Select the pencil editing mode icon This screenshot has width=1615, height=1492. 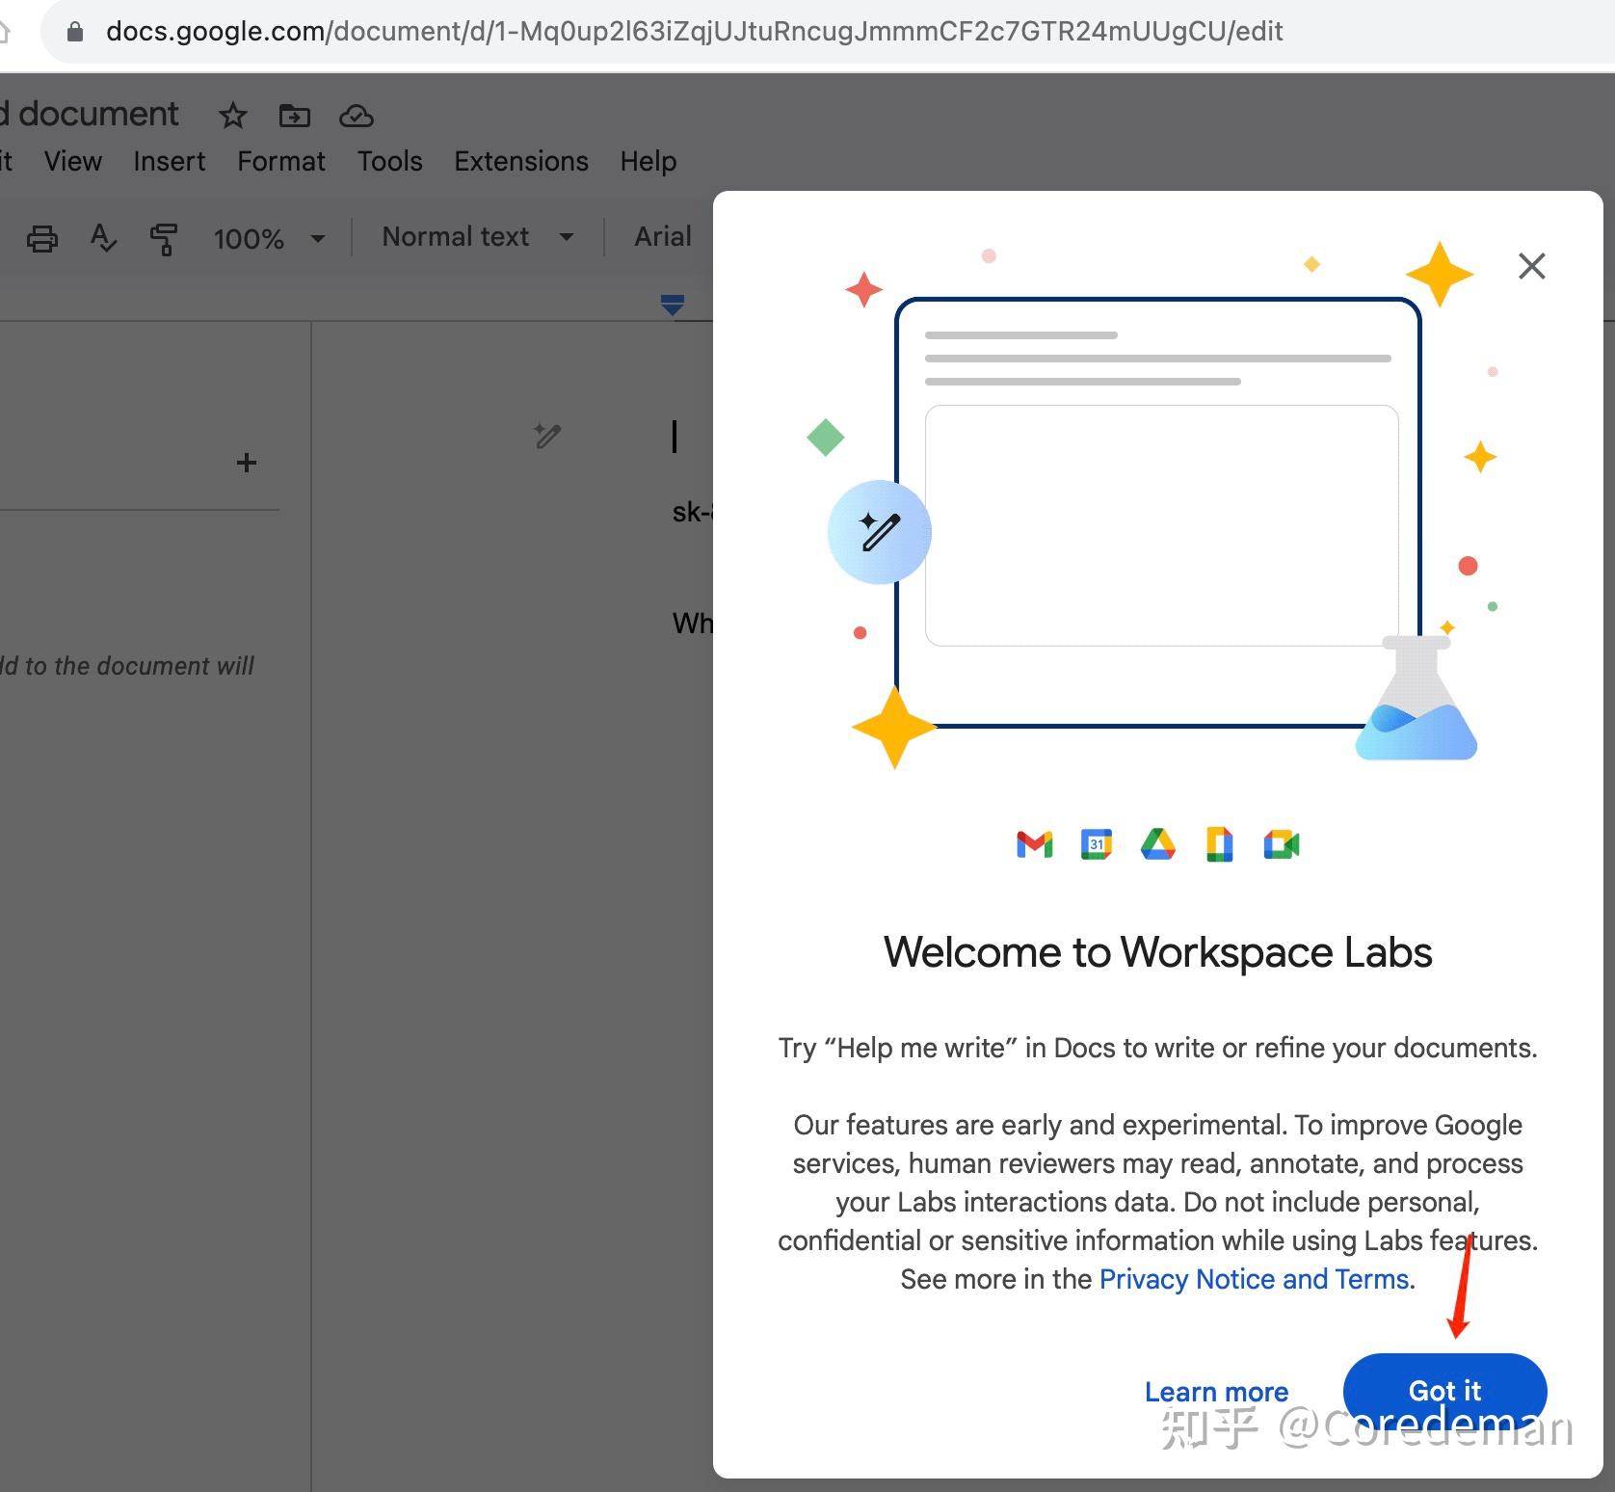[546, 436]
